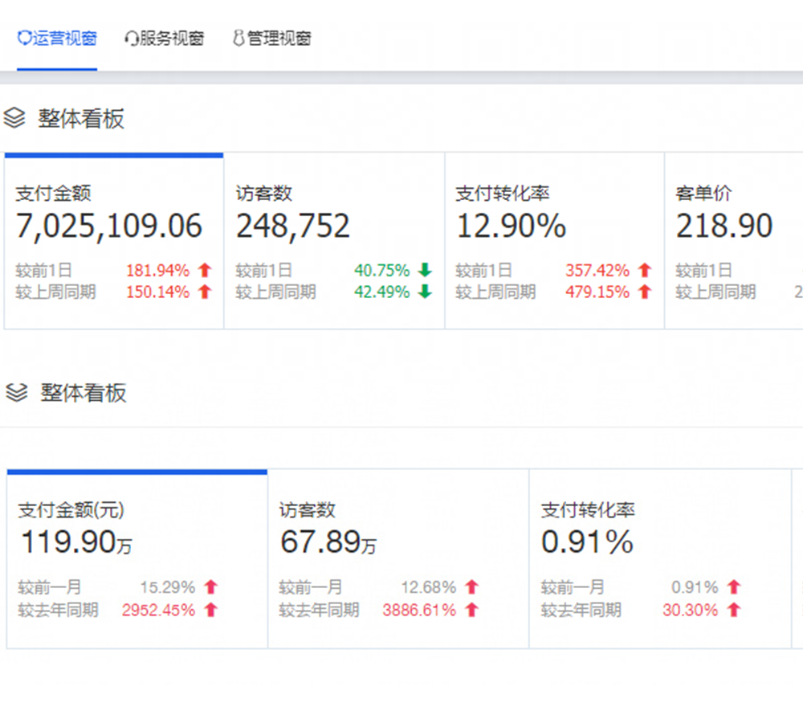
Task: Choose the 支付转化率 card showing 12.90%
Action: tap(554, 241)
